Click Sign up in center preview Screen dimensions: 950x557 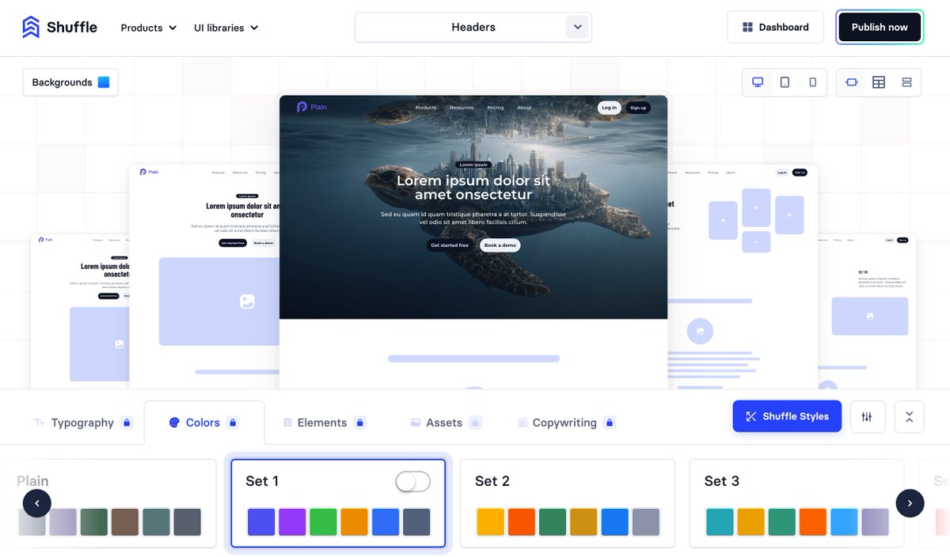pyautogui.click(x=638, y=108)
